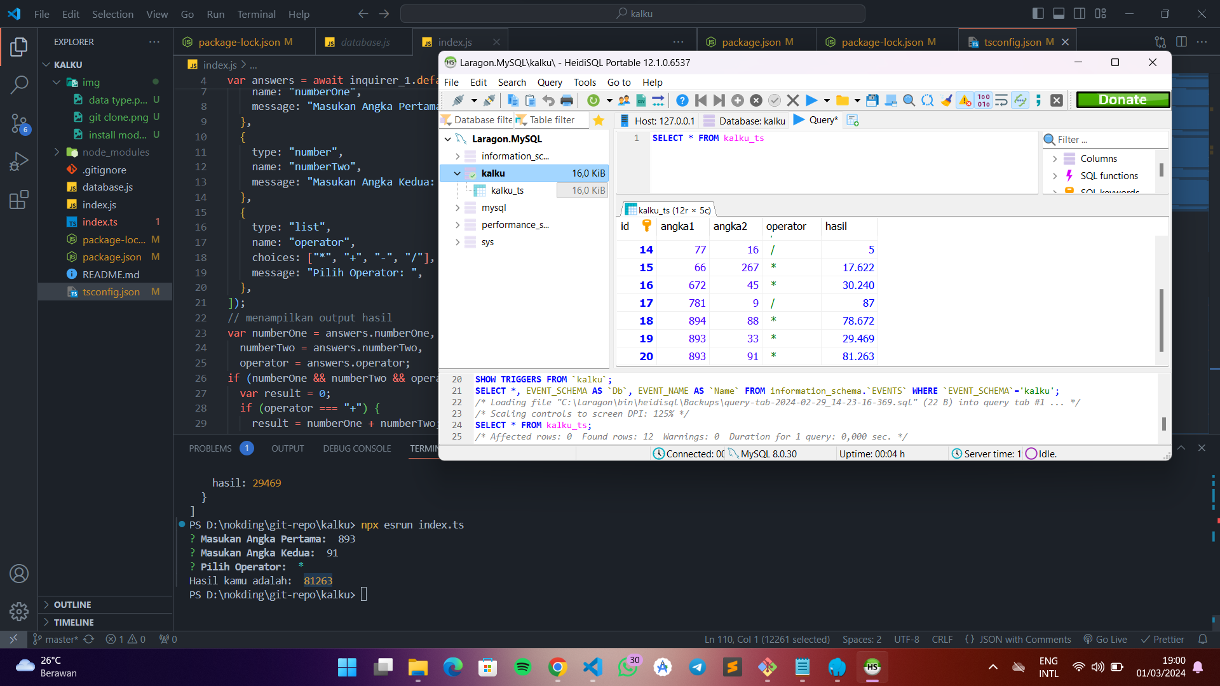
Task: Open the Query menu in HeidiSQL
Action: [x=549, y=83]
